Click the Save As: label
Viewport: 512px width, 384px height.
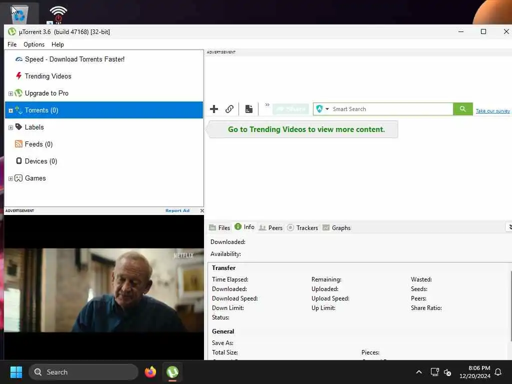click(222, 343)
